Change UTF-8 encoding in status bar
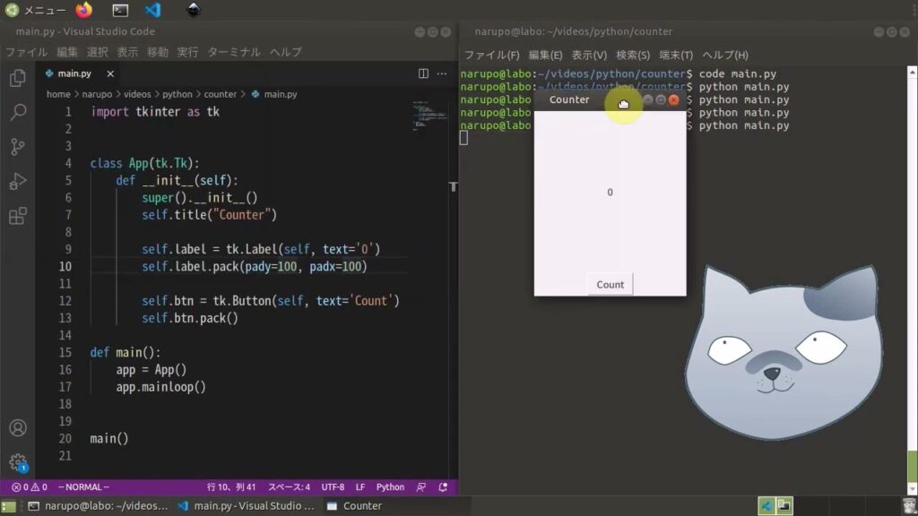Viewport: 918px width, 516px height. pyautogui.click(x=333, y=486)
